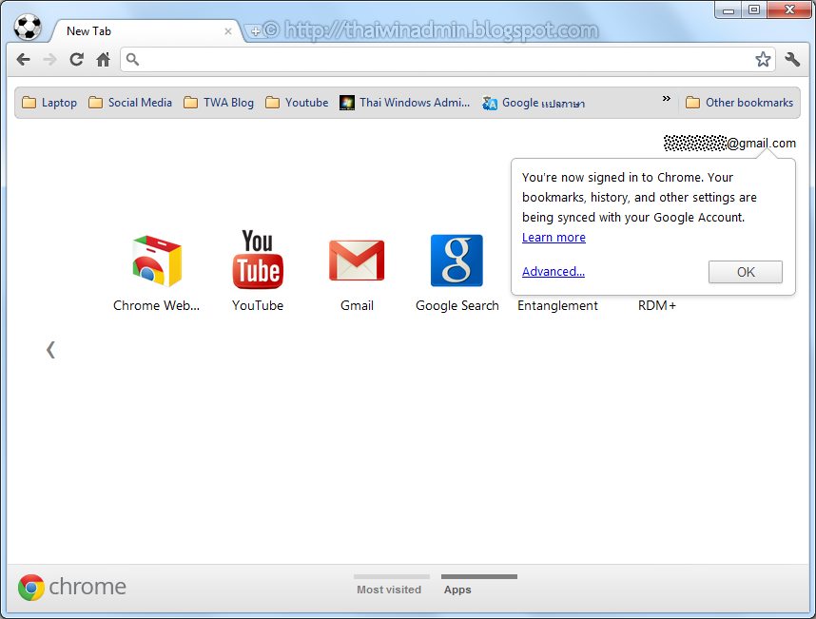
Task: Go to the home page
Action: tap(103, 59)
